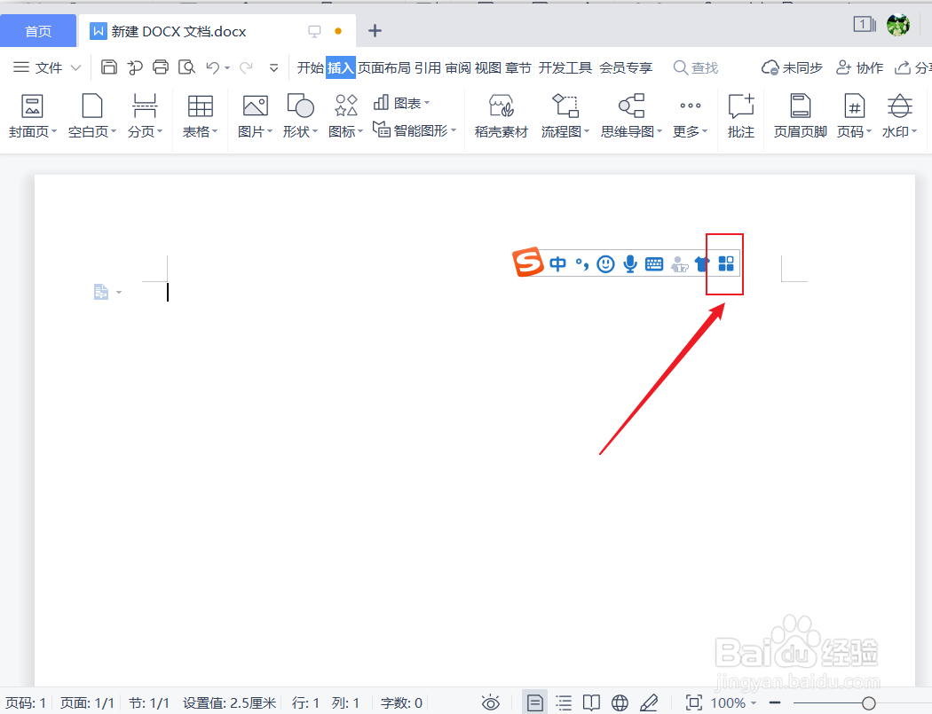
Task: Switch to the 页面布局 ribbon tab
Action: tap(385, 67)
